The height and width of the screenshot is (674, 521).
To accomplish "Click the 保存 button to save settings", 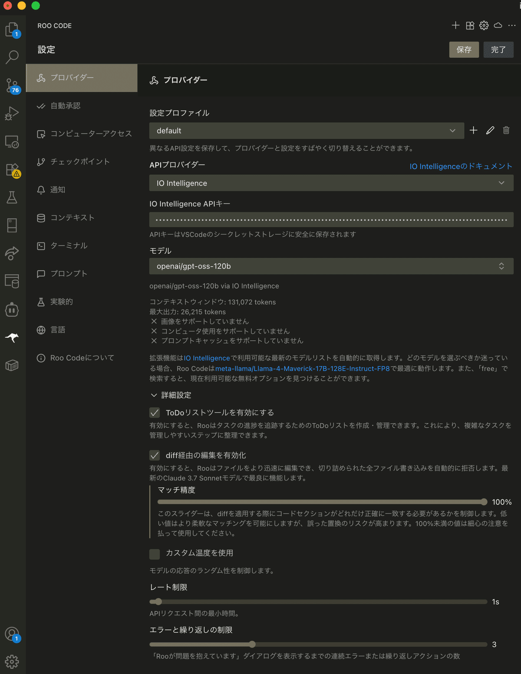I will pyautogui.click(x=464, y=50).
